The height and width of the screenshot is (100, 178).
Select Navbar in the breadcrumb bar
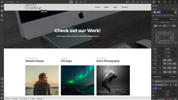tap(15, 99)
